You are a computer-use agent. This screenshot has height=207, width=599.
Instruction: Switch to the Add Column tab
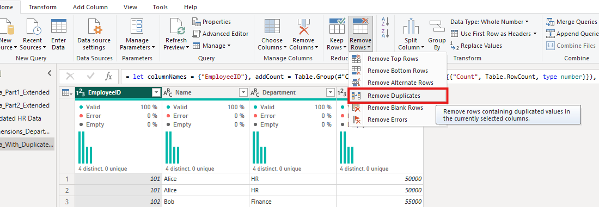coord(90,7)
